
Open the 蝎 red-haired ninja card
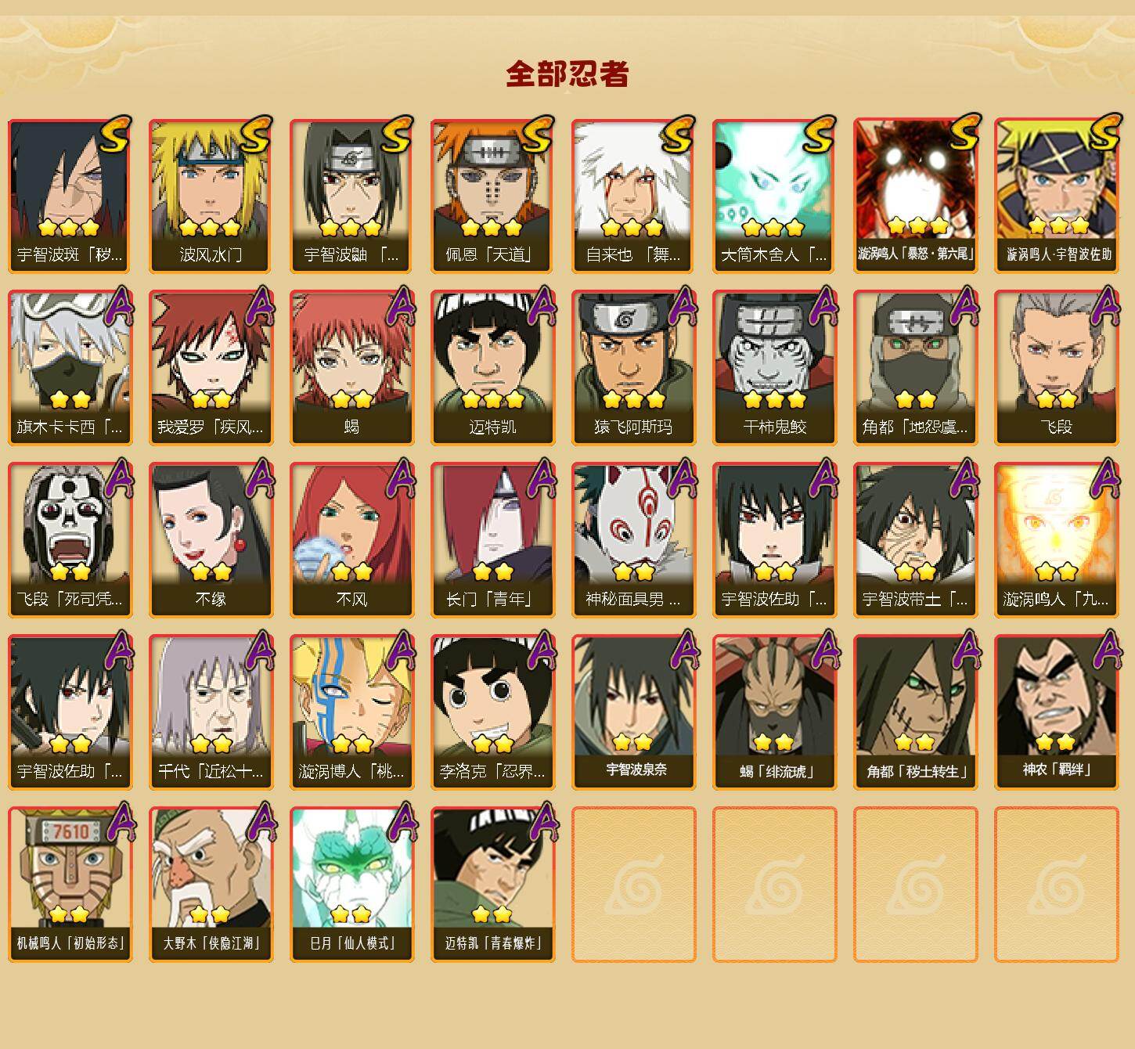point(351,368)
